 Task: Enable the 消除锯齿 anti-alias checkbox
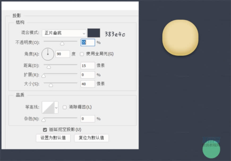65,107
